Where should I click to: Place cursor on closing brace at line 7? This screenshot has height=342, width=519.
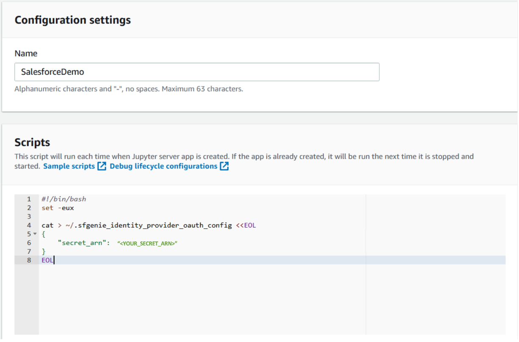tap(43, 252)
